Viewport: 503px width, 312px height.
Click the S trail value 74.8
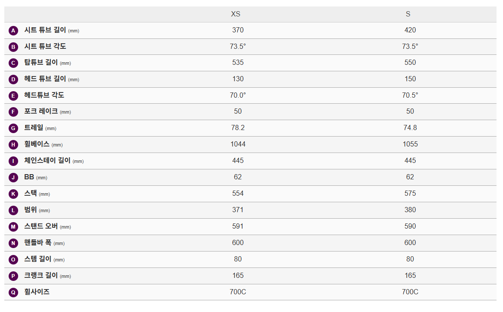[410, 128]
